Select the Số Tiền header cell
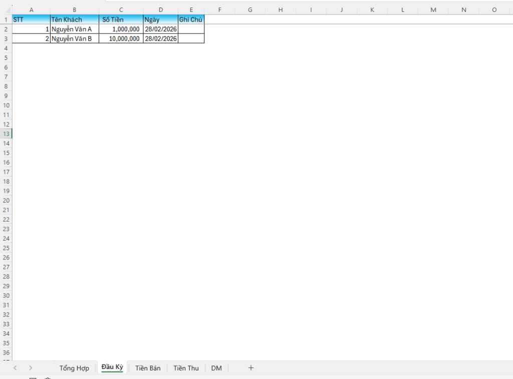This screenshot has height=379, width=513. pos(121,19)
